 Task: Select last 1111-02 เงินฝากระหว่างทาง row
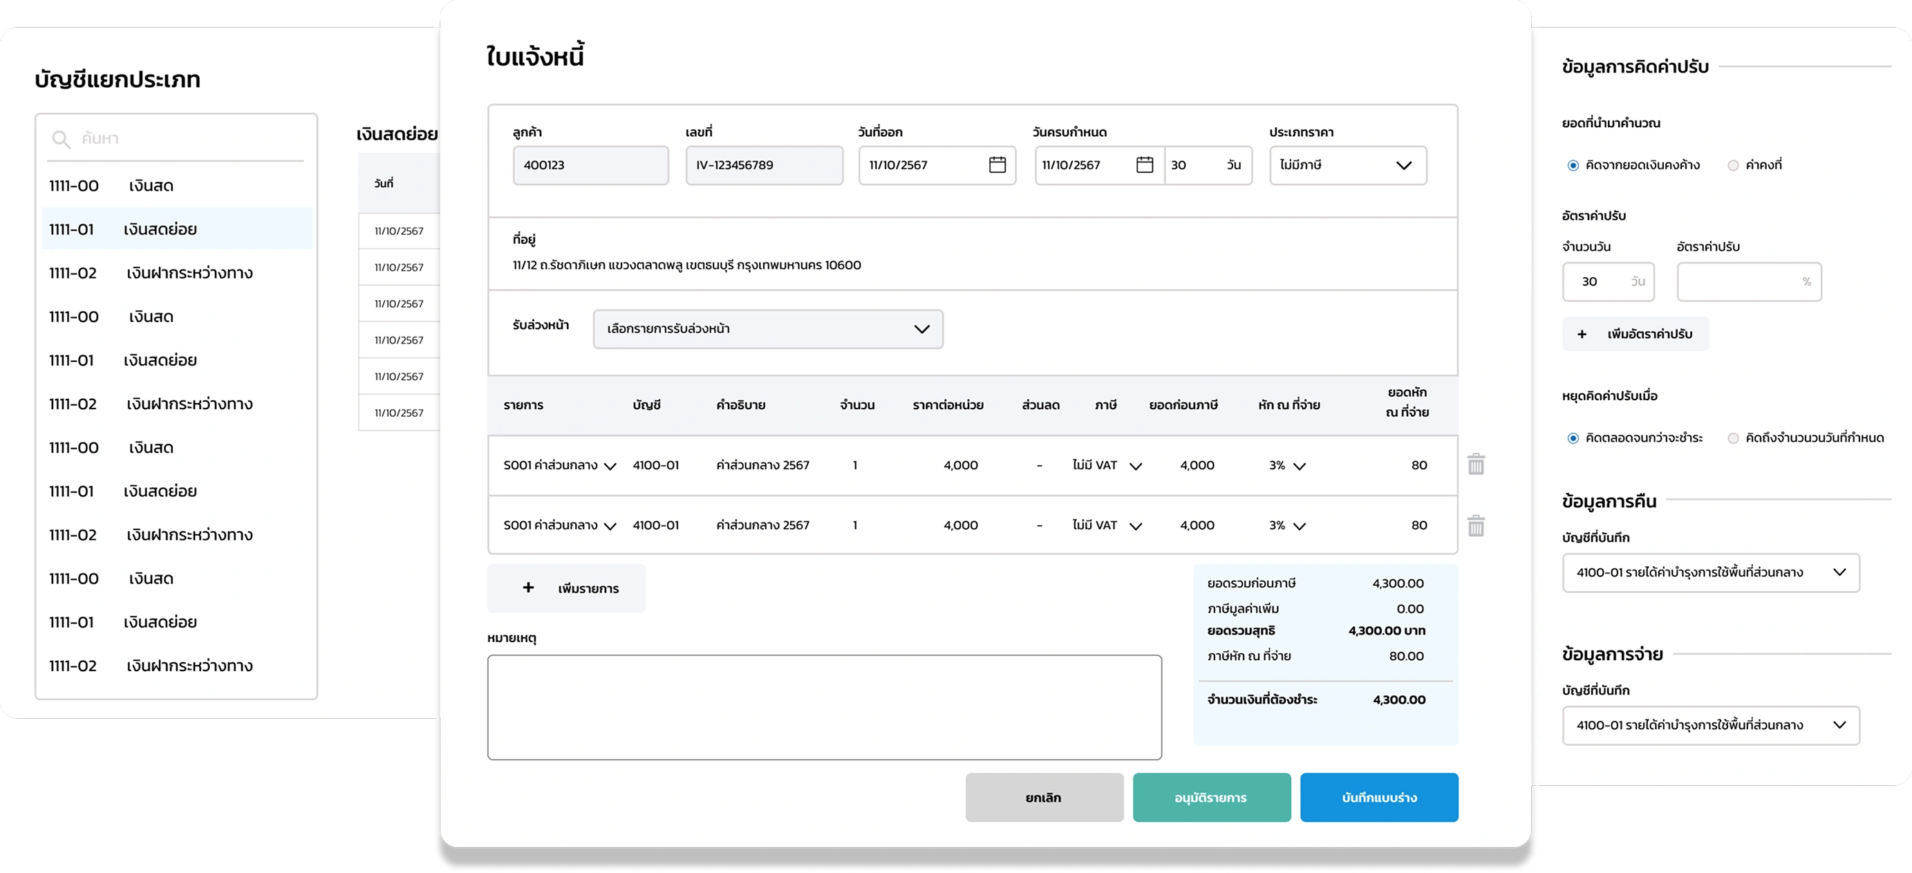coord(176,666)
